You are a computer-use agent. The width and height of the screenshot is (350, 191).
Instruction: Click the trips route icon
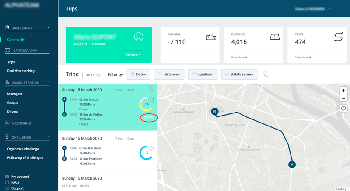tap(338, 38)
